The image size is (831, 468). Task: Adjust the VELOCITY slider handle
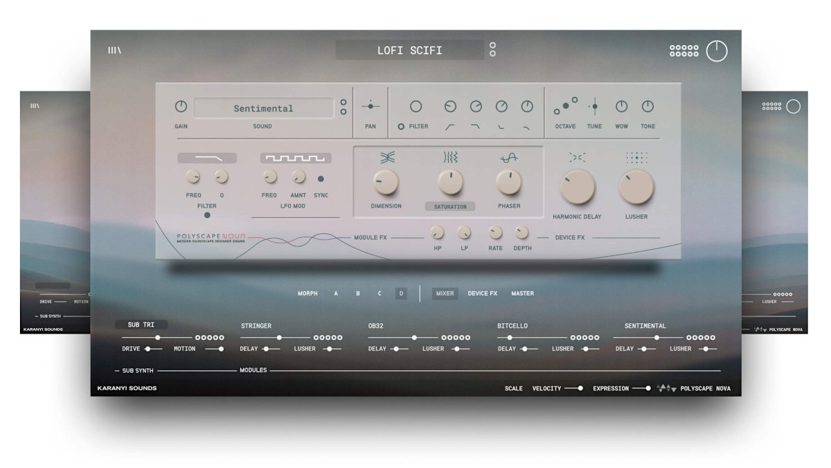click(580, 388)
